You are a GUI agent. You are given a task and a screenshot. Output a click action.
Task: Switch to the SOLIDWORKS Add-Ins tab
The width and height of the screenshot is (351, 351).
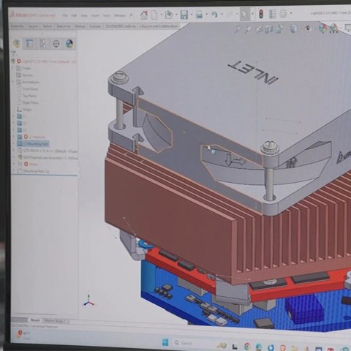121,26
